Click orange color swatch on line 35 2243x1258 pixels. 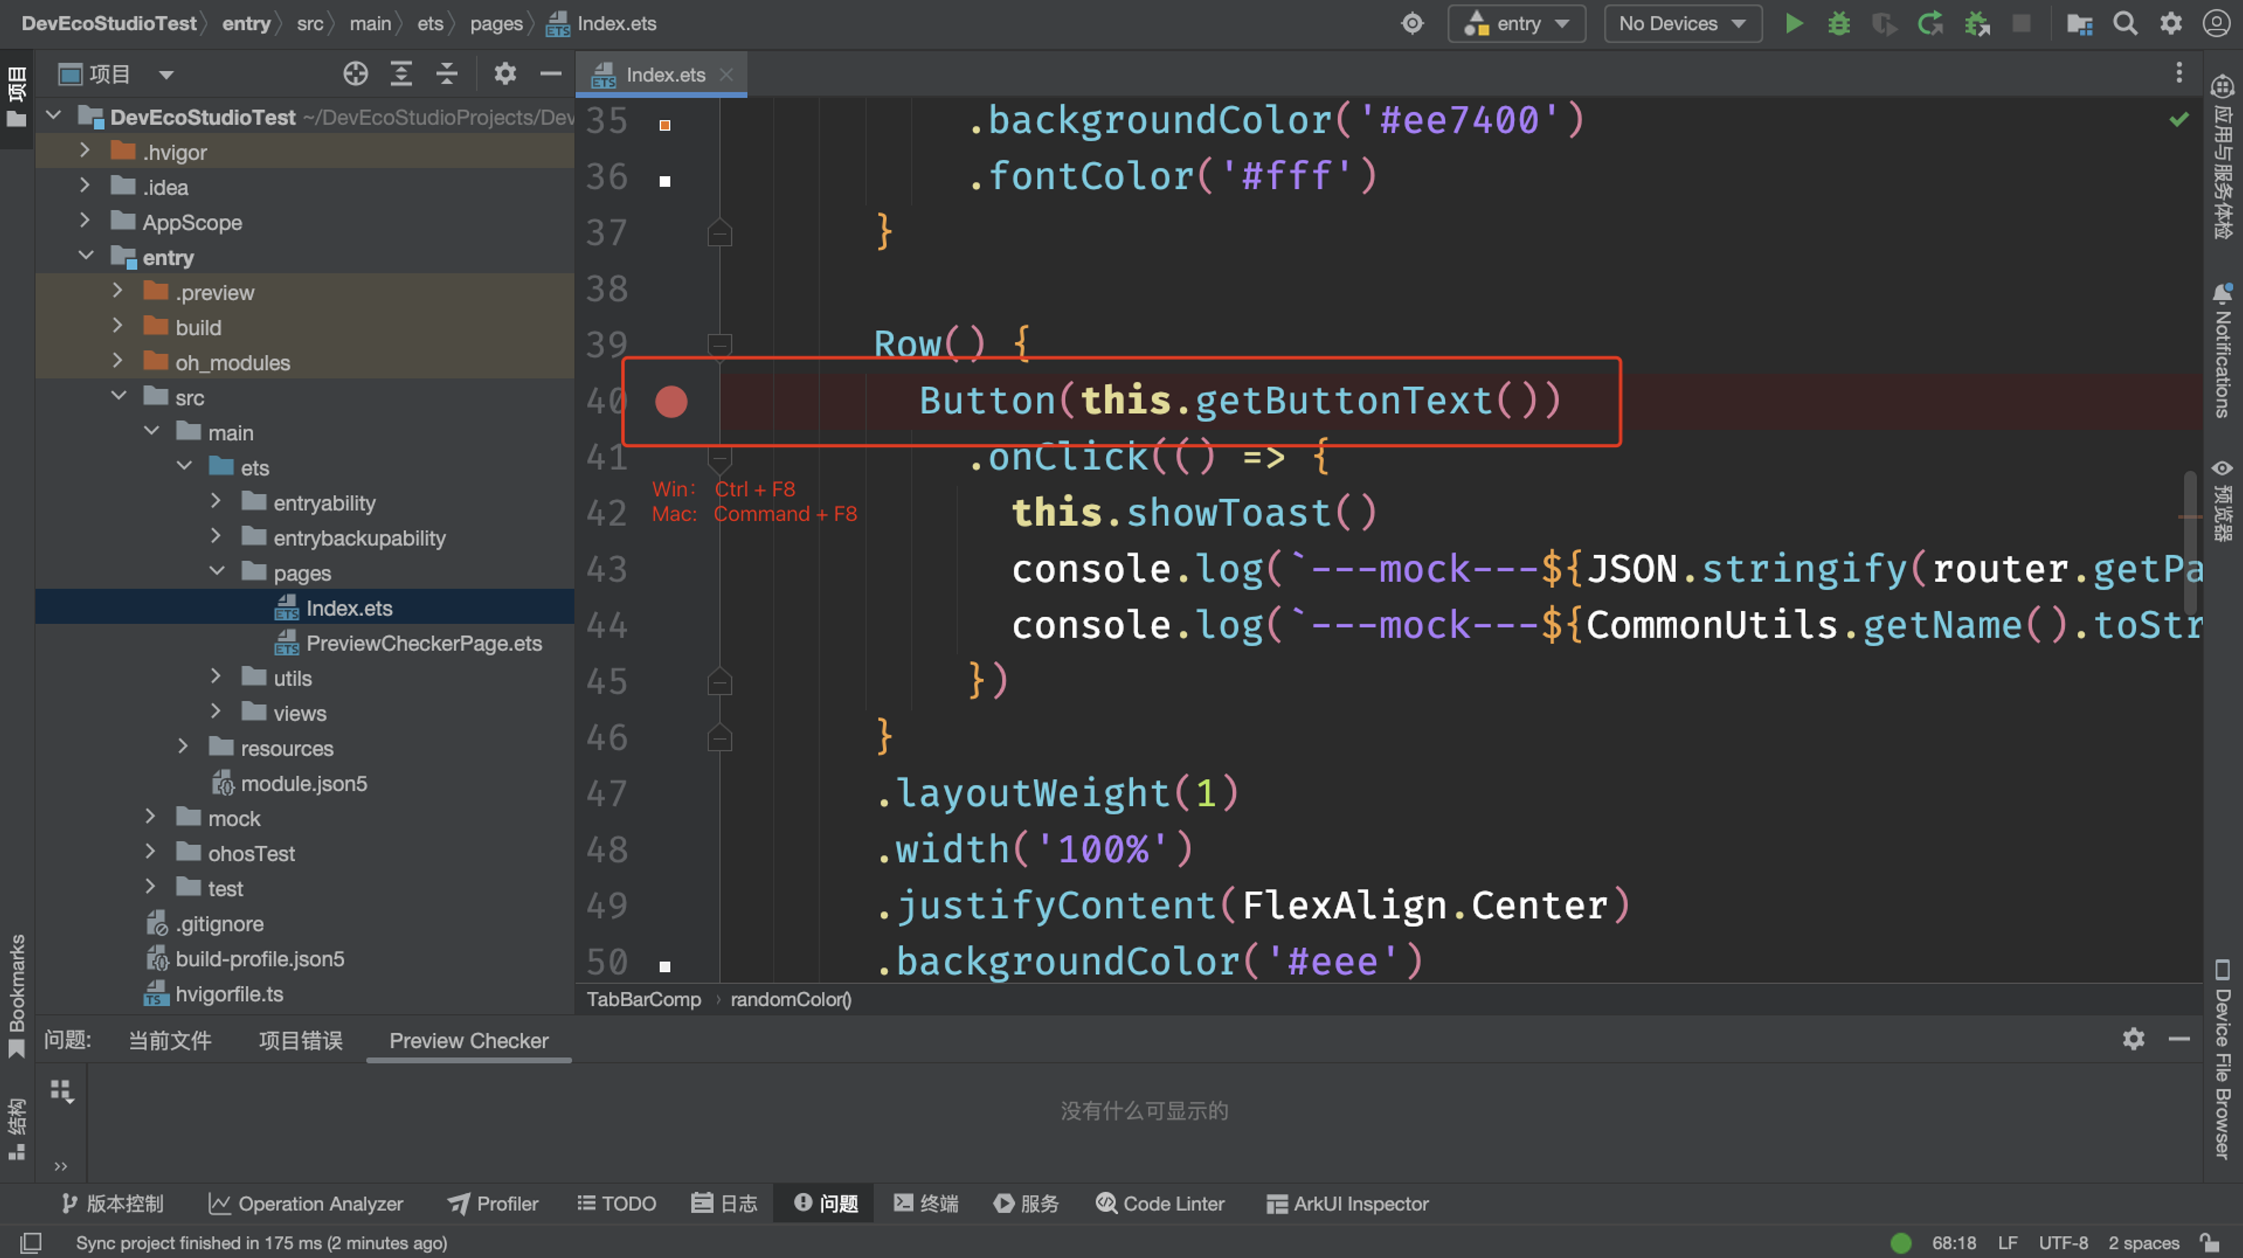point(664,126)
